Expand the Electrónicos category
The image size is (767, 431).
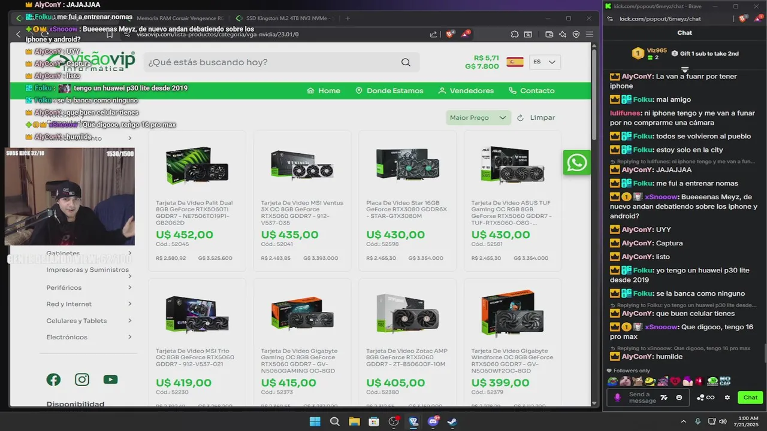[130, 337]
